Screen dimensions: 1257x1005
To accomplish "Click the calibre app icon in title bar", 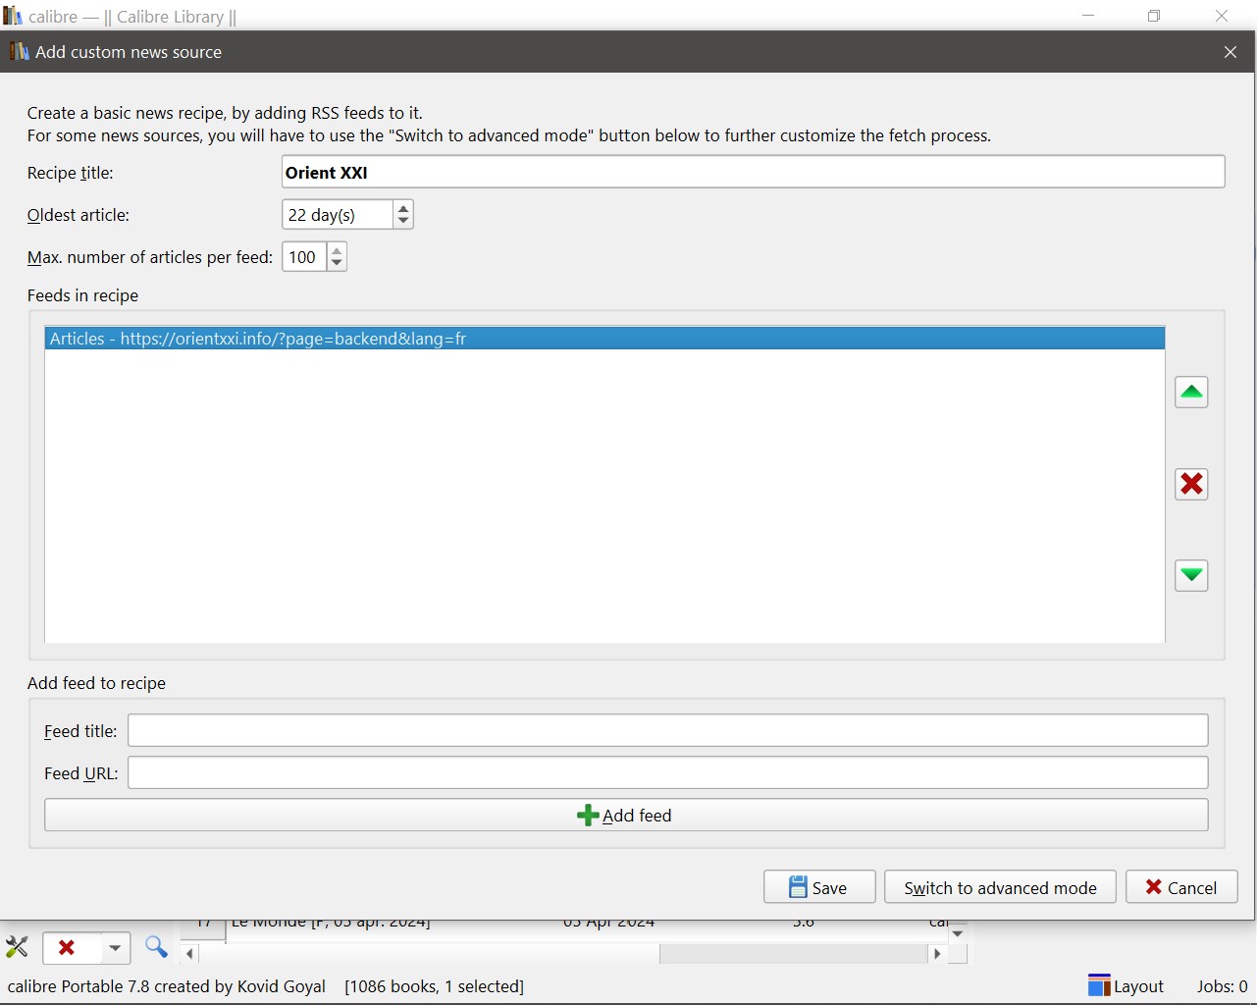I will (13, 16).
